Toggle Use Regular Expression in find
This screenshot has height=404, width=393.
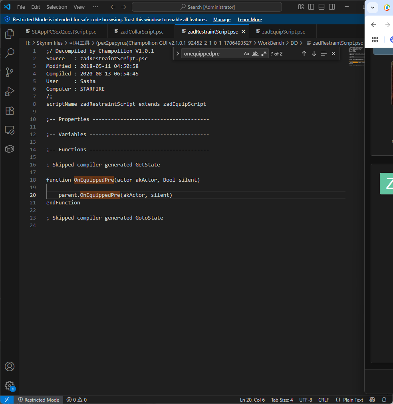tap(264, 53)
